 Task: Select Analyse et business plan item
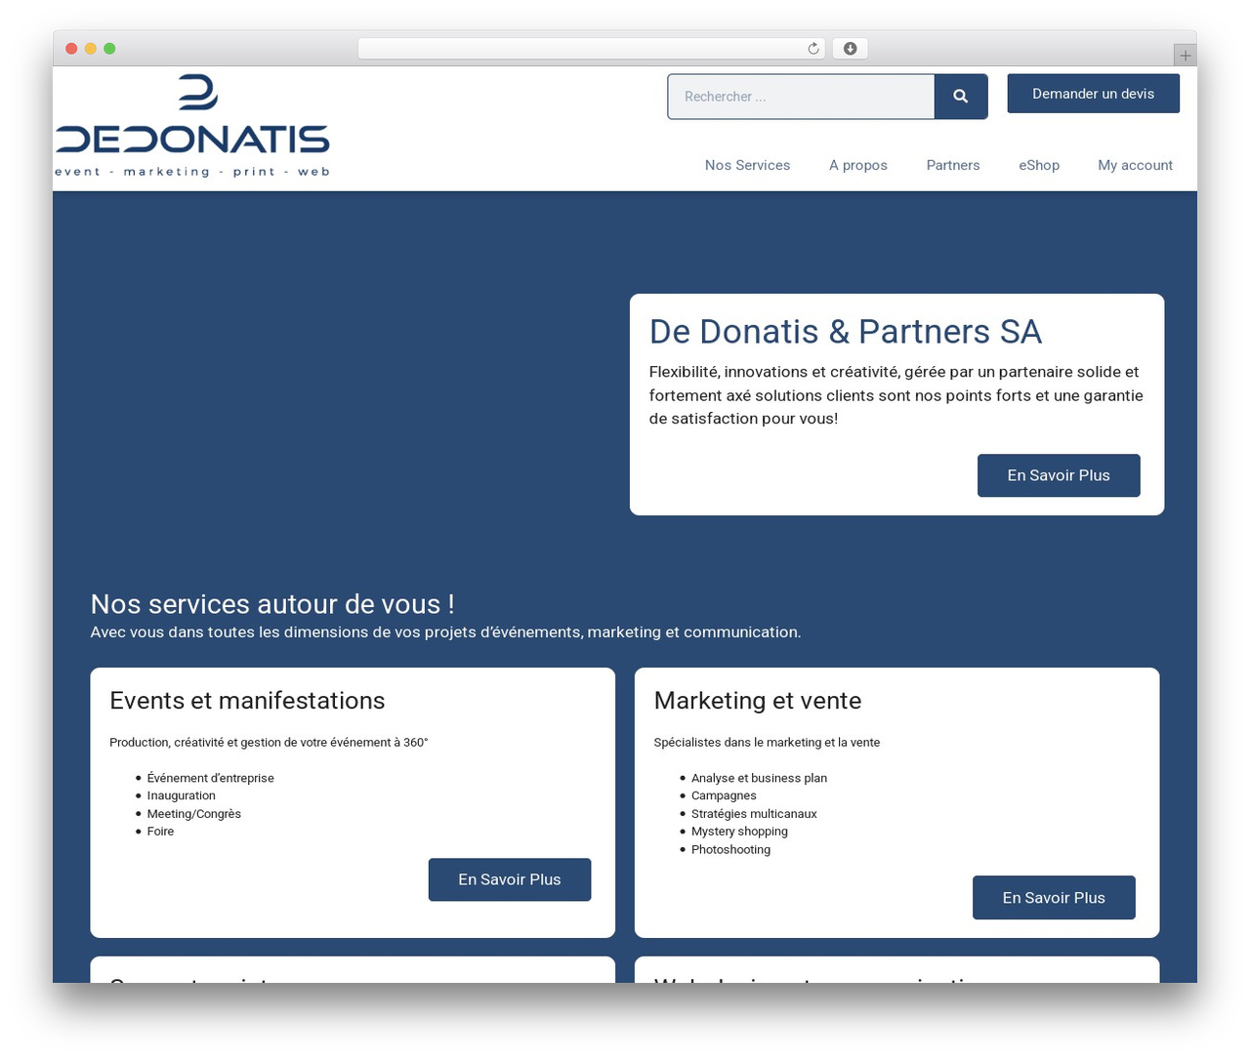759,778
